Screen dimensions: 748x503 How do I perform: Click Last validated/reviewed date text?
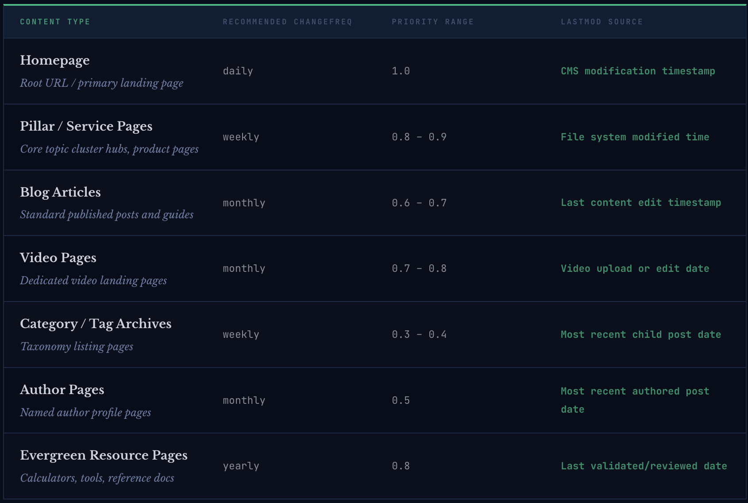coord(644,466)
